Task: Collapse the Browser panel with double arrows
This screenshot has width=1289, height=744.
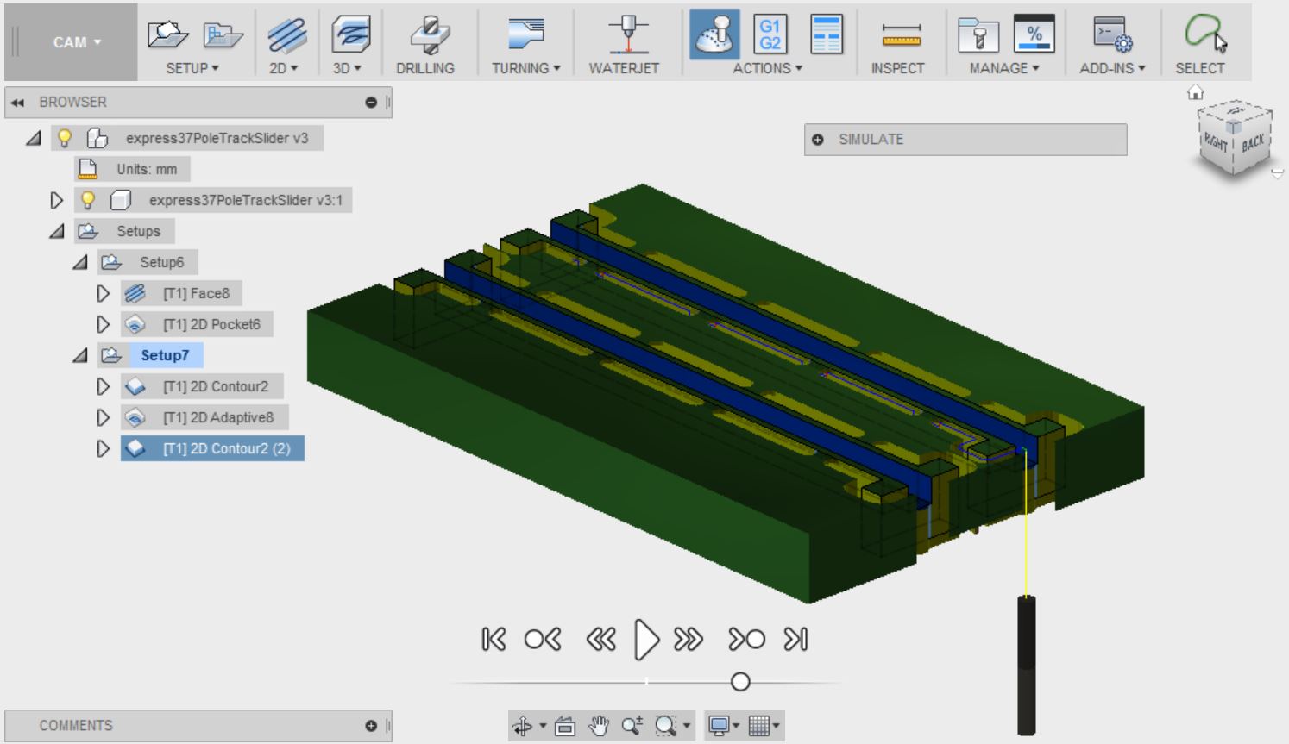Action: pyautogui.click(x=17, y=102)
